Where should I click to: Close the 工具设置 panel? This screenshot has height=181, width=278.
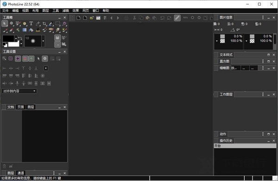click(65, 52)
